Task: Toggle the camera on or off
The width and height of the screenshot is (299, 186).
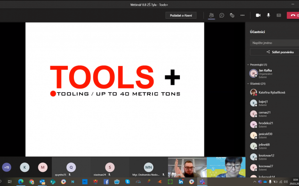Action: (258, 15)
